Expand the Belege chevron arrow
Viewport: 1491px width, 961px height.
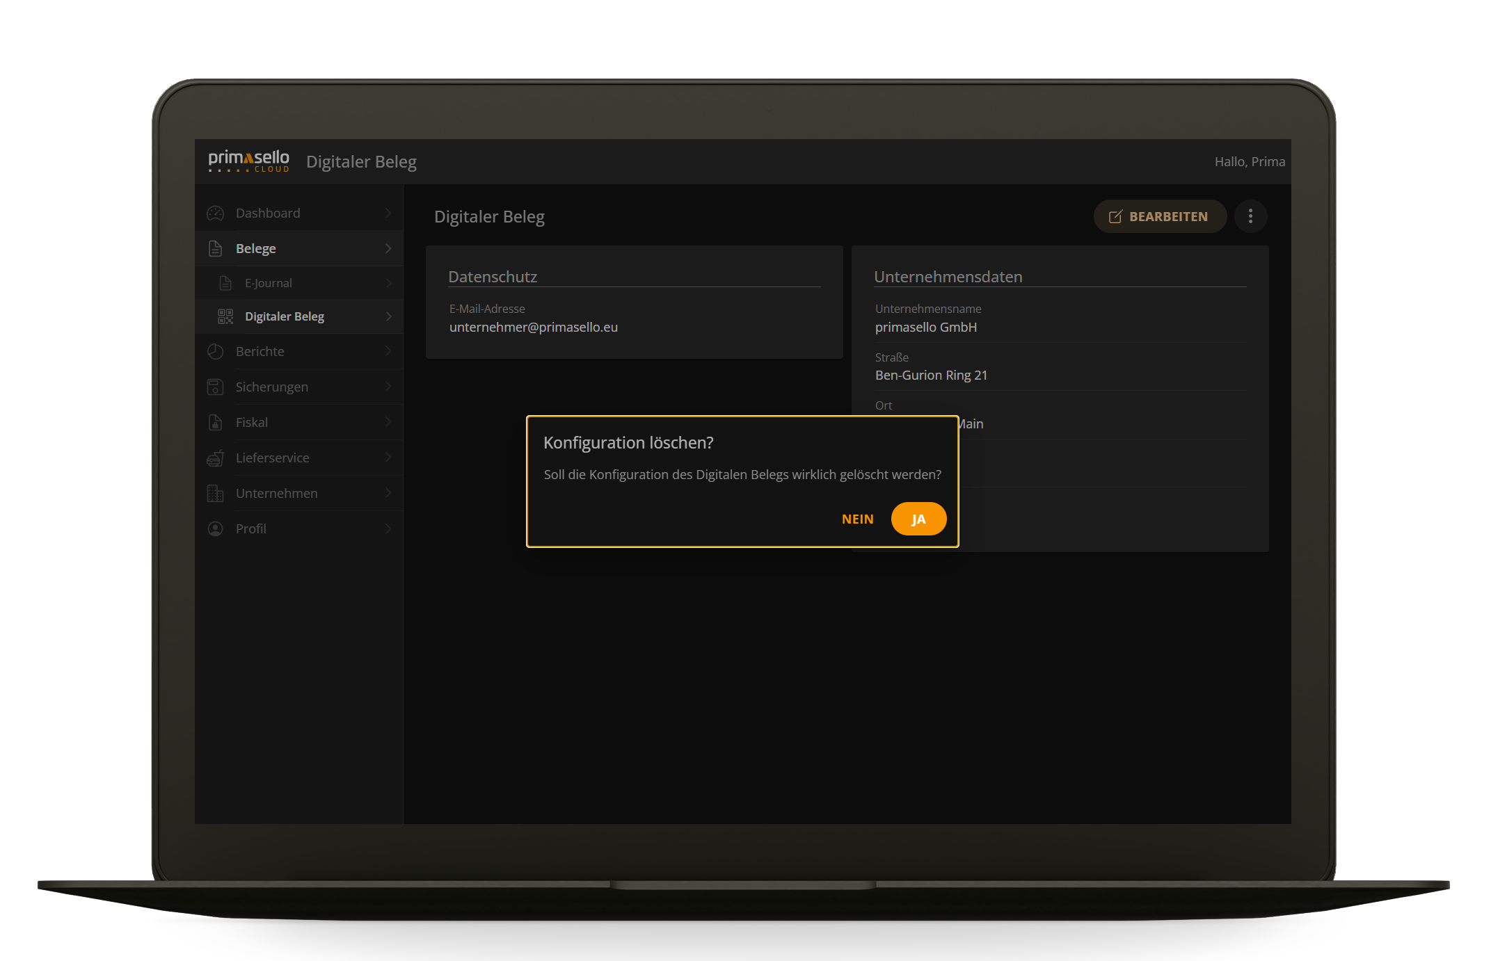click(388, 248)
